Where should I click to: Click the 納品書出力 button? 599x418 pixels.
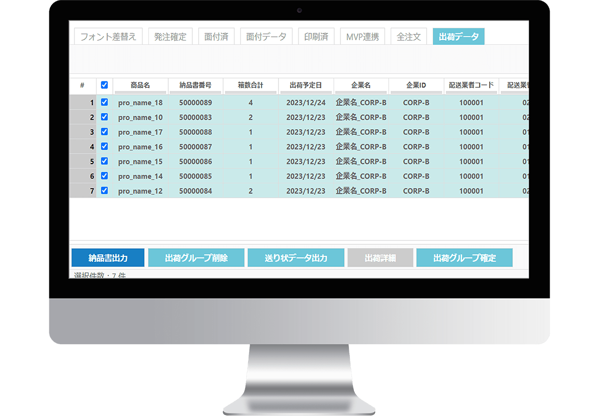pyautogui.click(x=108, y=258)
